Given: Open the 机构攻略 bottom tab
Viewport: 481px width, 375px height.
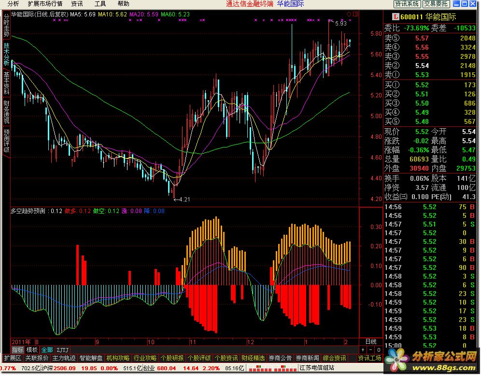Looking at the screenshot, I should 118,358.
